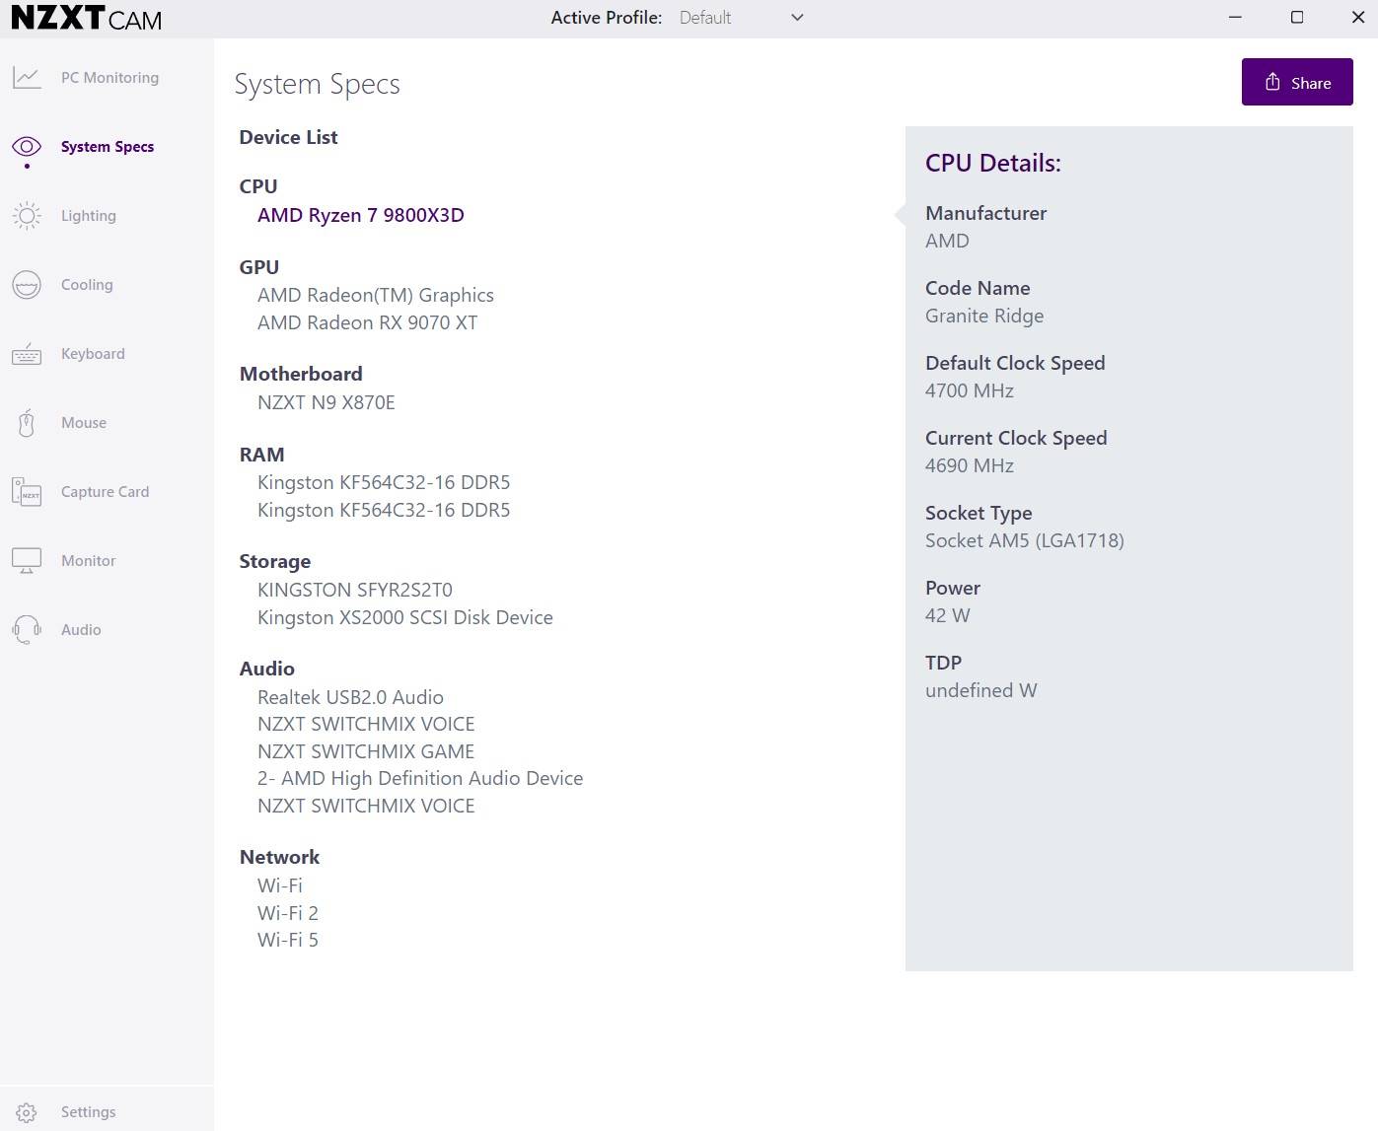Click the Mouse icon in sidebar
The width and height of the screenshot is (1378, 1131).
coord(27,423)
